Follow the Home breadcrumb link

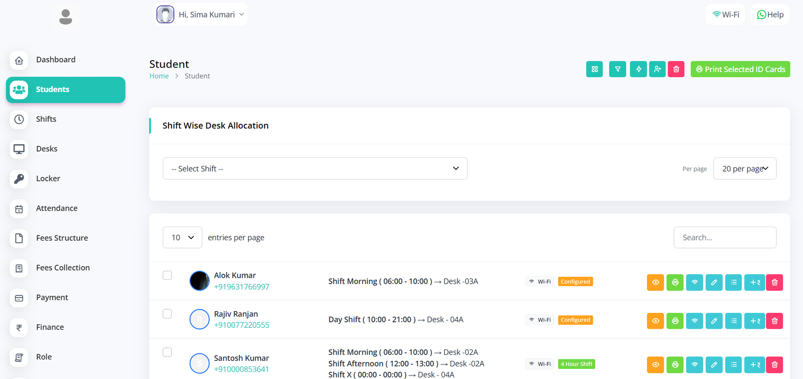[159, 76]
